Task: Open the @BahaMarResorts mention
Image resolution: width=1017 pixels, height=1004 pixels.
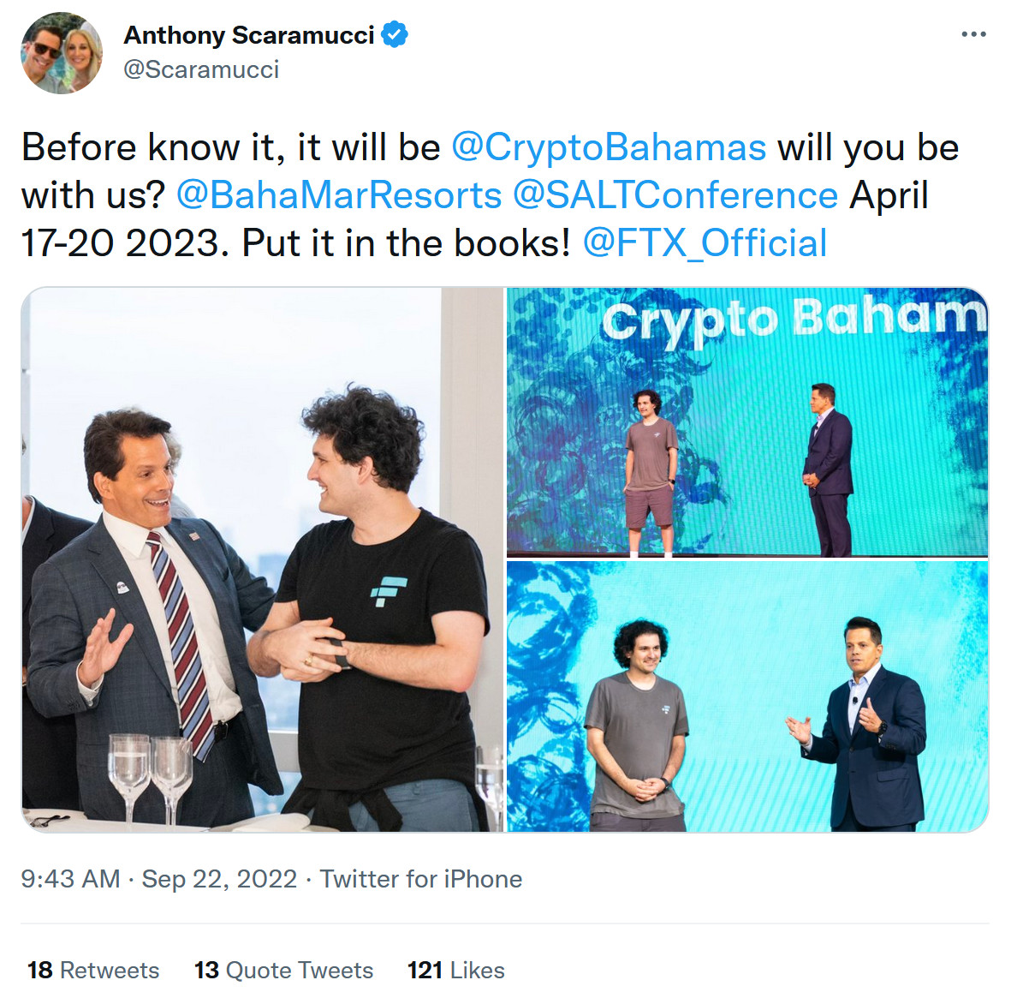Action: point(339,195)
